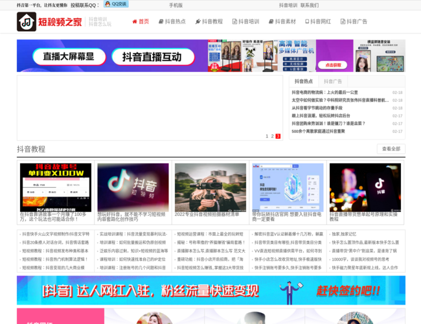Open the 抖店官网 blue webpage thumbnail
The height and width of the screenshot is (324, 421).
[x=288, y=187]
